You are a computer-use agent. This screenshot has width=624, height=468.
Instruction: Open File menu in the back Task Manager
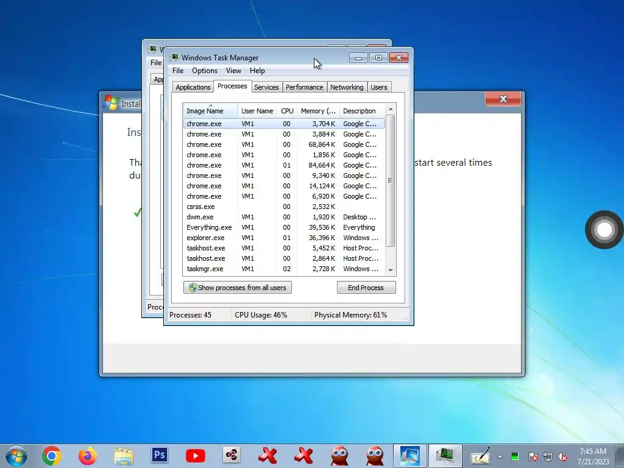(x=155, y=63)
